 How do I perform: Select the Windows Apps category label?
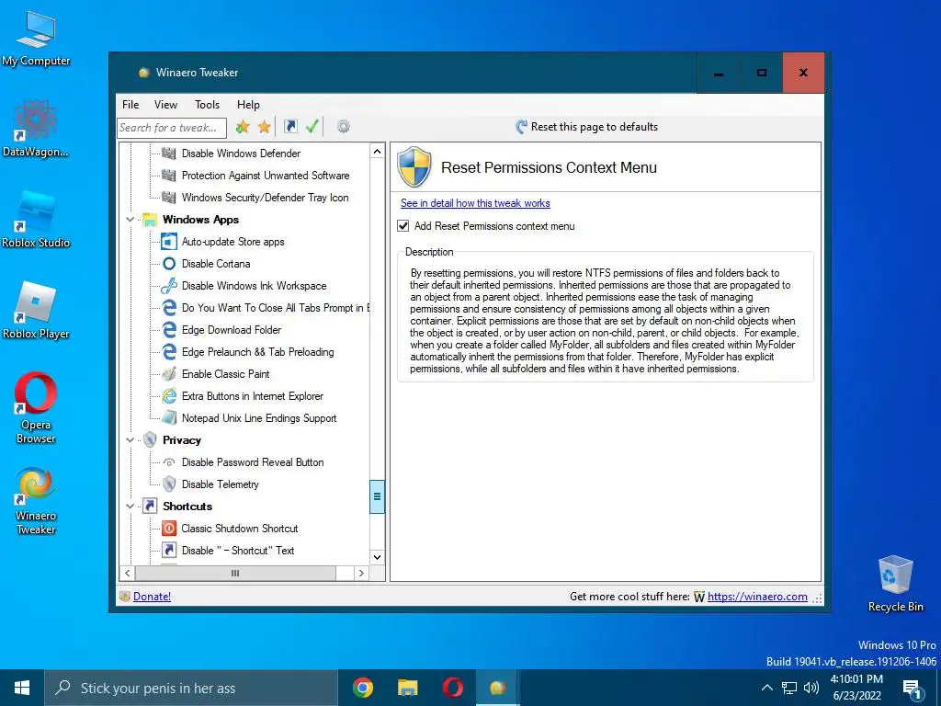tap(200, 220)
